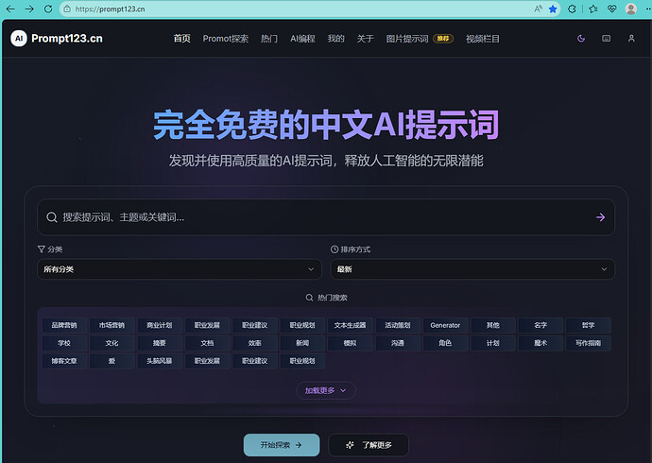This screenshot has height=463, width=652.
Task: Go to the 首页 nav item
Action: pyautogui.click(x=181, y=38)
